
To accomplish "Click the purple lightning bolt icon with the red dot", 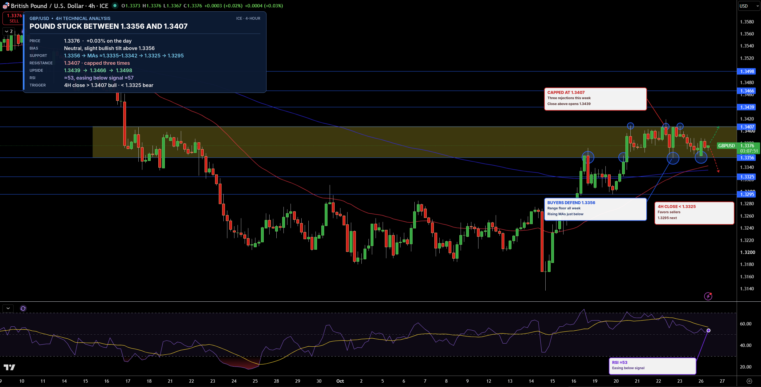I will click(x=708, y=296).
